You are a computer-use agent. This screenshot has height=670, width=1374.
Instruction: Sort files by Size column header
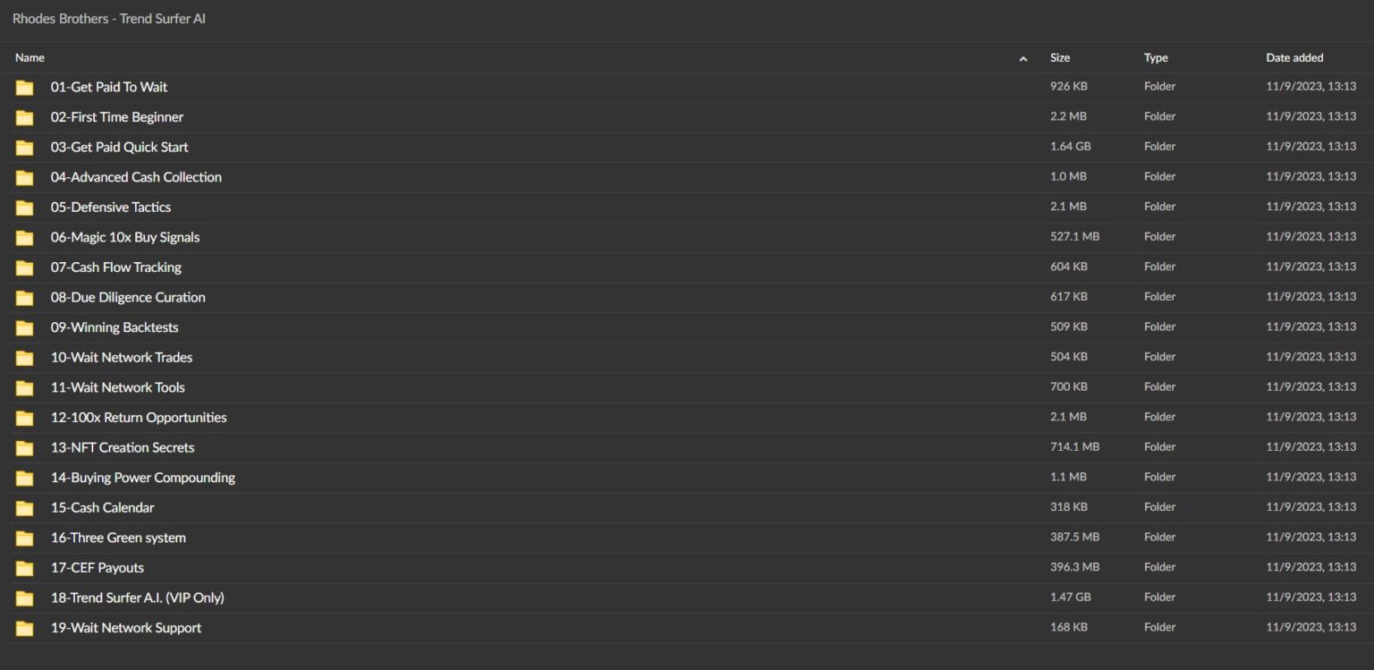1059,57
